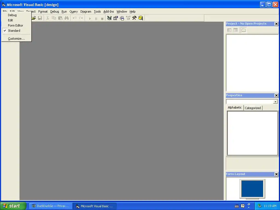The height and width of the screenshot is (210, 280).
Task: Switch to DuckDuckGo taskbar window
Action: (x=51, y=206)
